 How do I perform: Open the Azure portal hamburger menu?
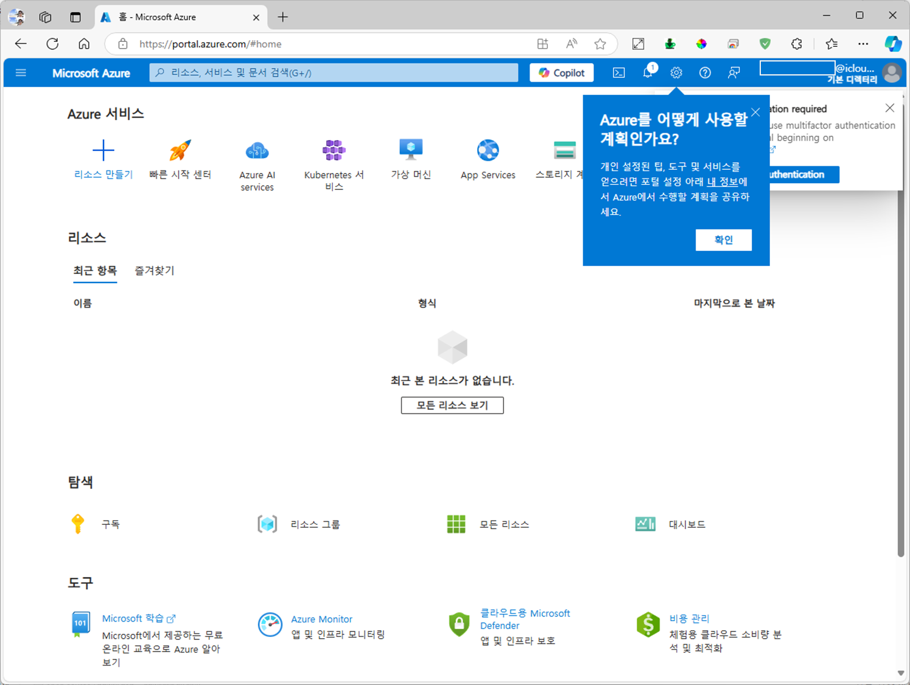(21, 73)
